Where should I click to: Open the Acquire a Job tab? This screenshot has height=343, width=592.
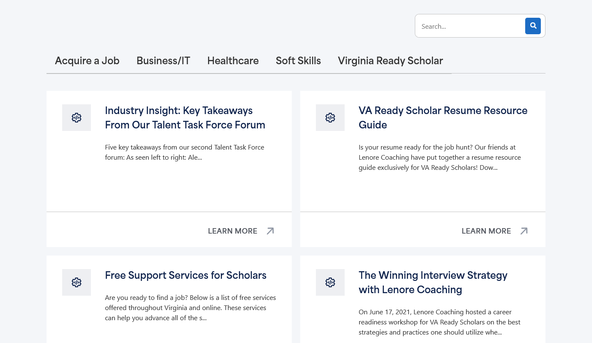pyautogui.click(x=87, y=61)
